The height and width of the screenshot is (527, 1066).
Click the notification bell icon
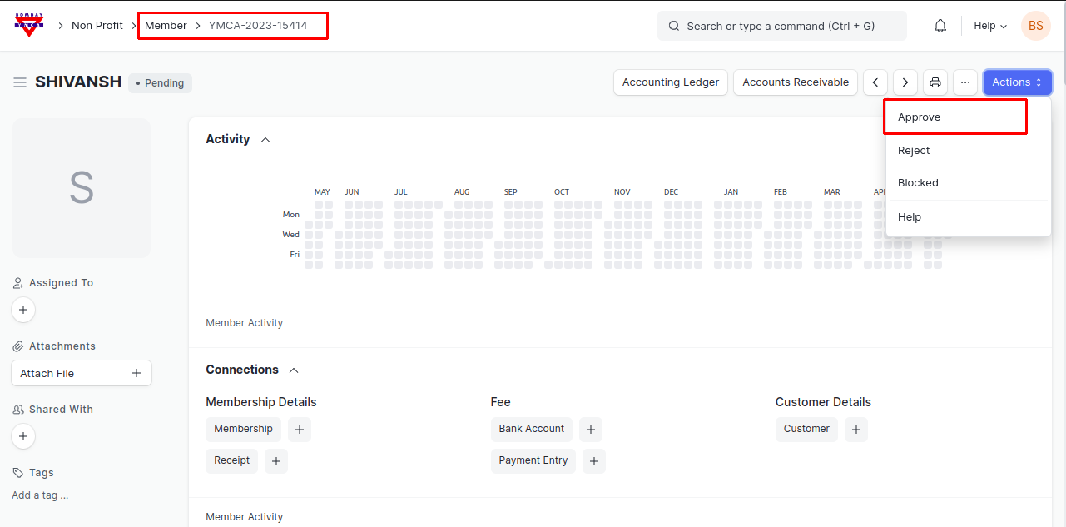pyautogui.click(x=940, y=26)
